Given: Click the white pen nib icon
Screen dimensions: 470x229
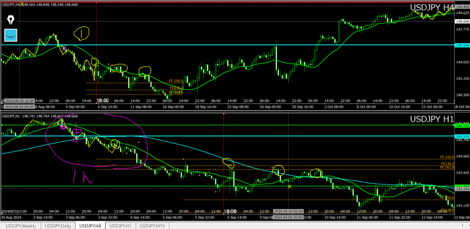Looking at the screenshot, I should pyautogui.click(x=11, y=20).
